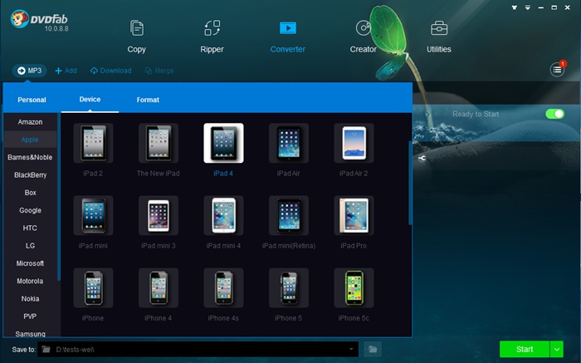This screenshot has height=363, width=581.
Task: Select Barnes&Noble in the brand list
Action: (x=30, y=157)
